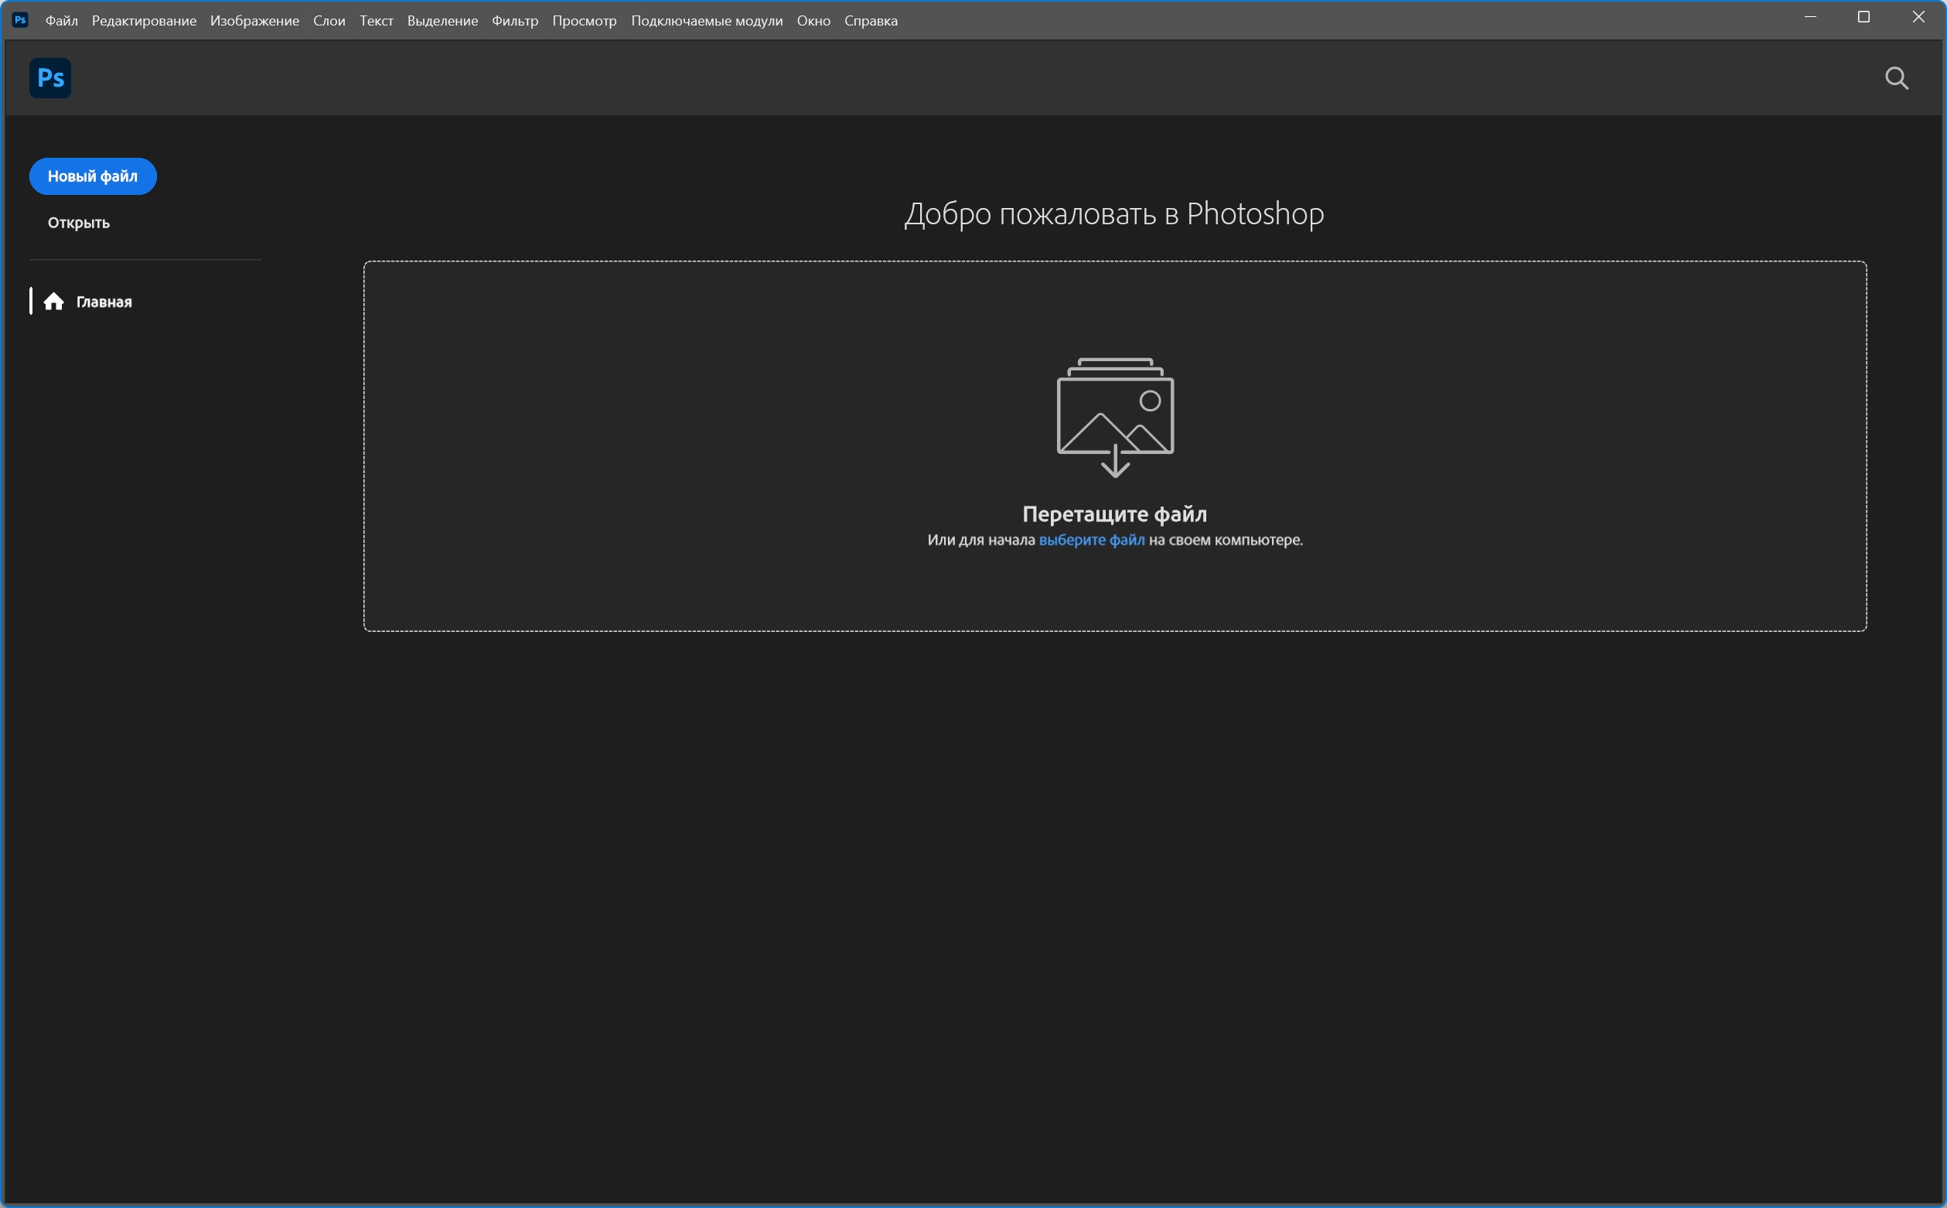Open the Файл menu
1947x1208 pixels.
tap(62, 21)
